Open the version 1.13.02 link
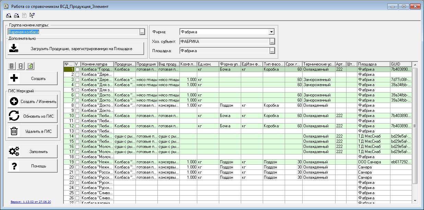This screenshot has height=210, width=424. coord(31,202)
